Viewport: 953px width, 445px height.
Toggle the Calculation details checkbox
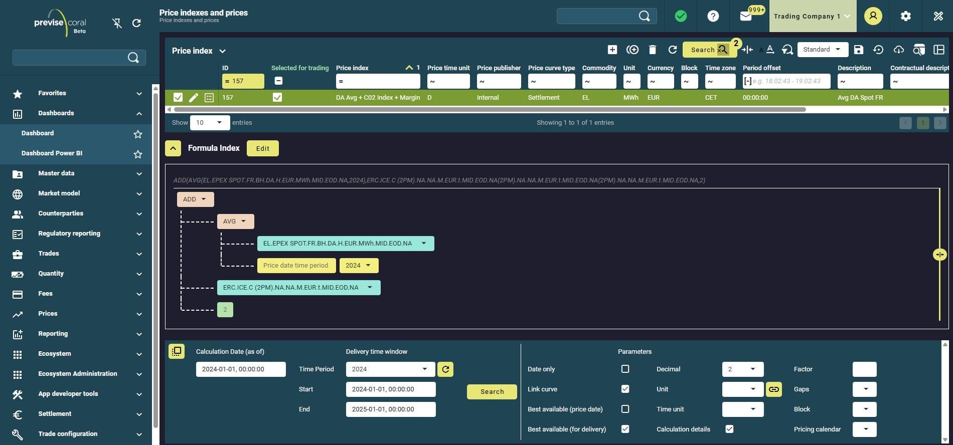click(x=729, y=429)
